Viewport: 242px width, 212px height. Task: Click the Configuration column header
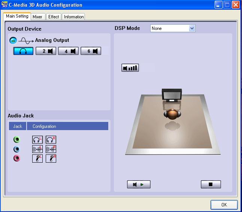[x=67, y=126]
